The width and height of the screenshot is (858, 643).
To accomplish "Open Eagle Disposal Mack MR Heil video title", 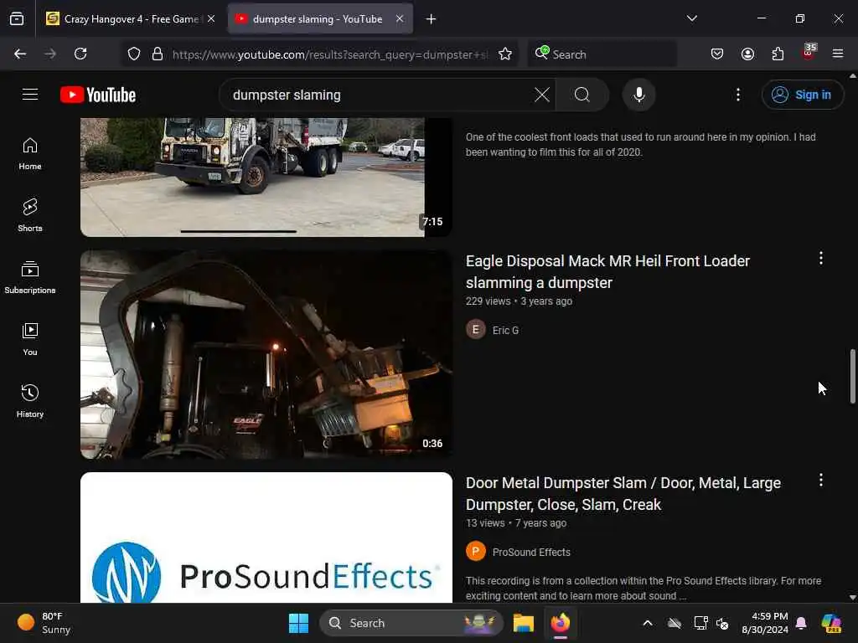I will click(607, 272).
